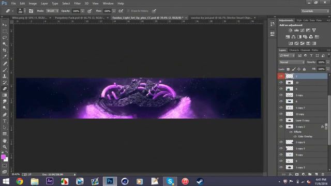Image resolution: width=331 pixels, height=186 pixels.
Task: Open the Filter menu
Action: [x=77, y=4]
